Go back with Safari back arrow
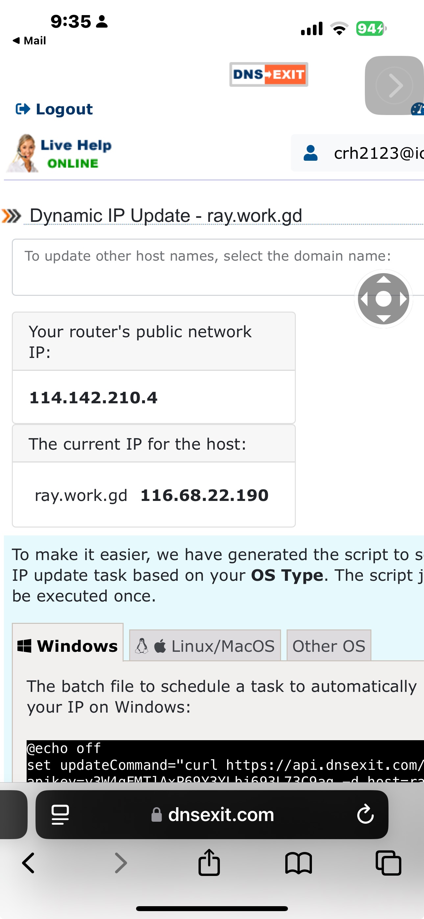 (x=29, y=863)
